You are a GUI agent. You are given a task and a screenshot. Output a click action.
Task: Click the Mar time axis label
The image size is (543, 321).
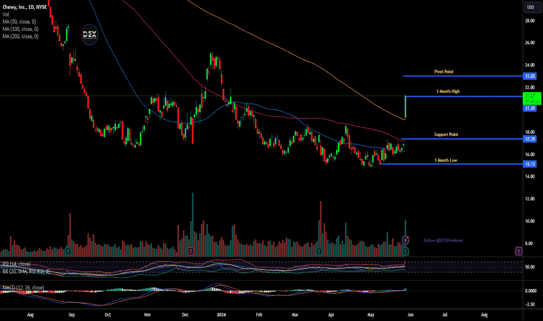click(295, 315)
